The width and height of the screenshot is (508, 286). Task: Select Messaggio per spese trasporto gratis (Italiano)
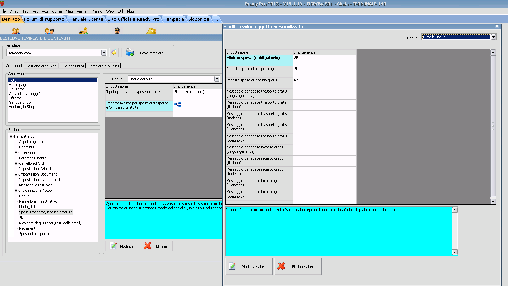pos(291,105)
